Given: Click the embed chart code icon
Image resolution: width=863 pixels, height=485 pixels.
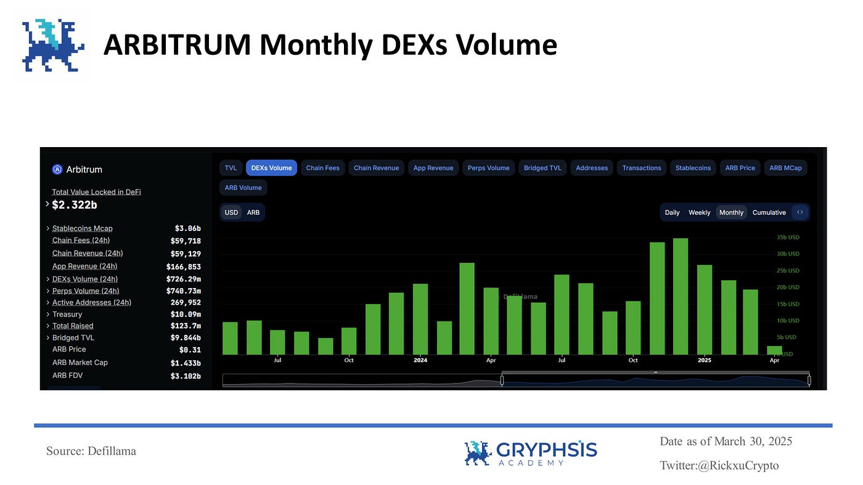Looking at the screenshot, I should (x=800, y=212).
